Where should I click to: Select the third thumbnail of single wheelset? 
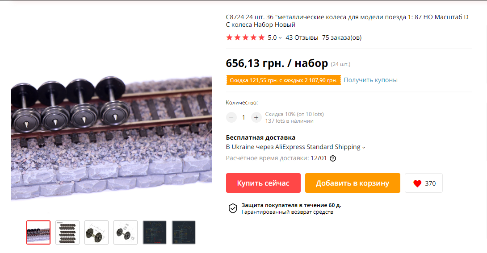[97, 232]
